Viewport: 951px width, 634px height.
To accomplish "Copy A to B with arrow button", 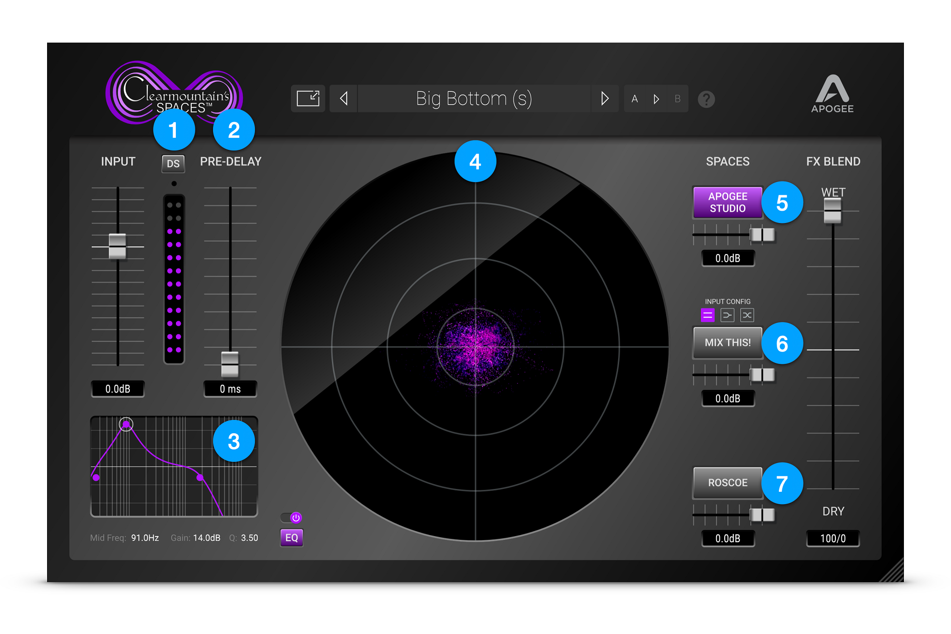I will [656, 99].
